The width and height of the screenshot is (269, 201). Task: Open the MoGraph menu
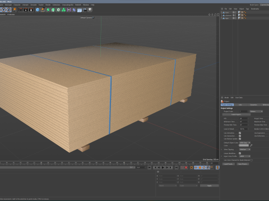8,5
